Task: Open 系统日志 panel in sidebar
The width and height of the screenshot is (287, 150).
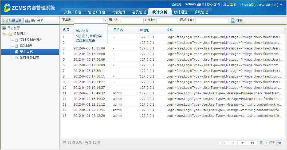Action: [x=13, y=21]
